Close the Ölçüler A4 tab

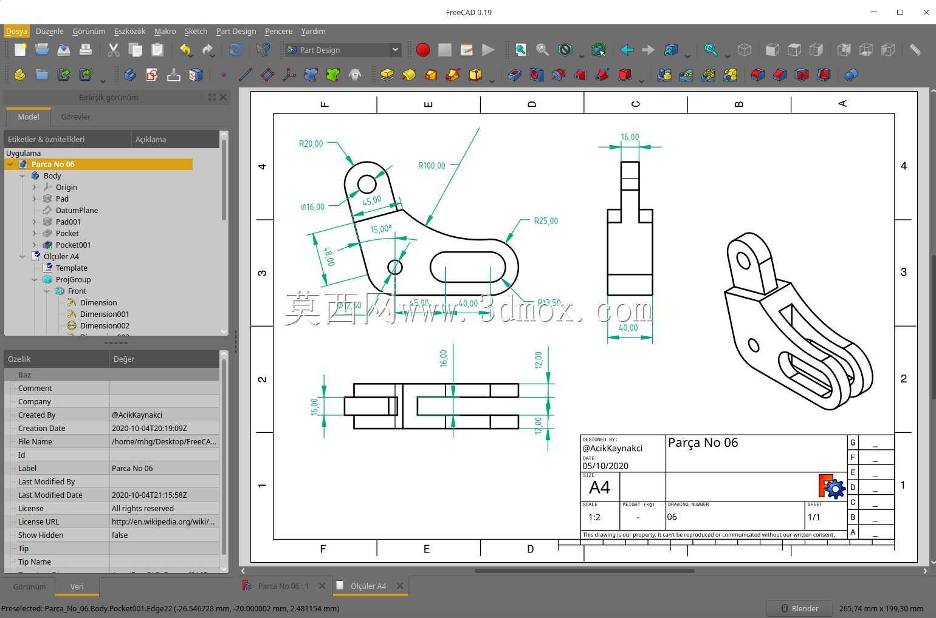tap(400, 586)
